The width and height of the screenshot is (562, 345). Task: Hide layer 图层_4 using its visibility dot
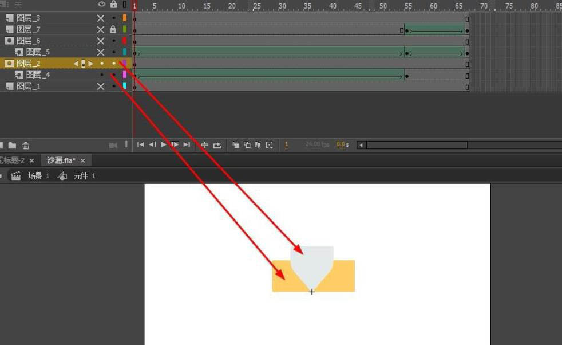[x=102, y=75]
